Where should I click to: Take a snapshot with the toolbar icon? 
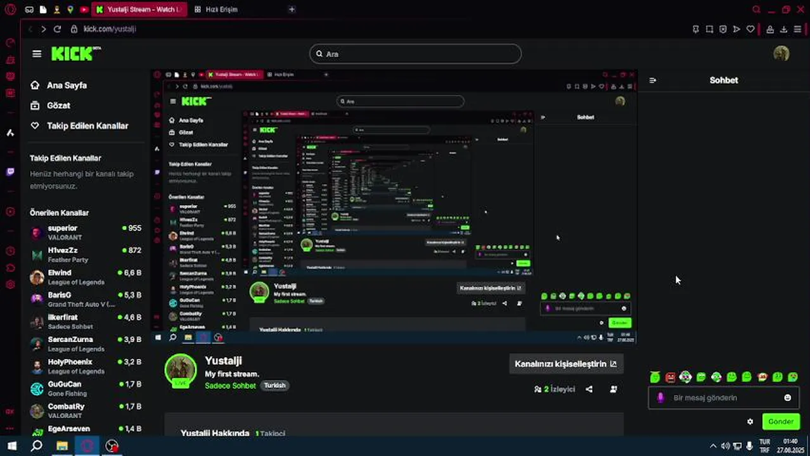(709, 29)
